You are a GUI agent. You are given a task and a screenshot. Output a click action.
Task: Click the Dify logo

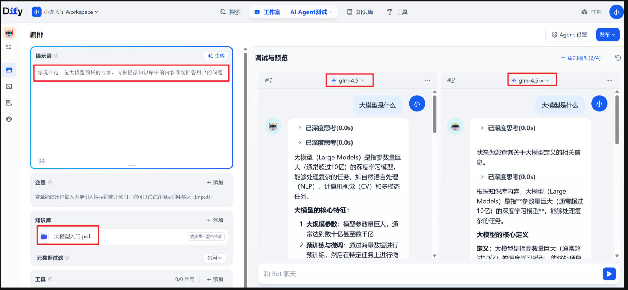pos(13,12)
